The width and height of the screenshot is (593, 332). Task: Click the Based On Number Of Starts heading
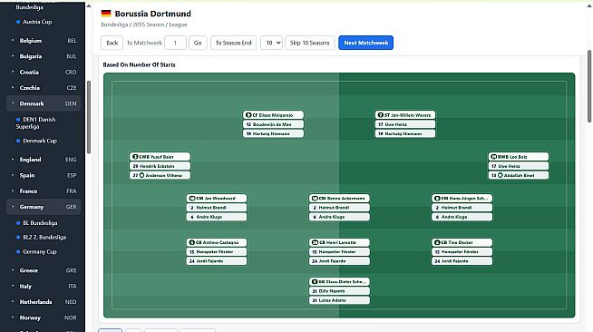(x=139, y=64)
